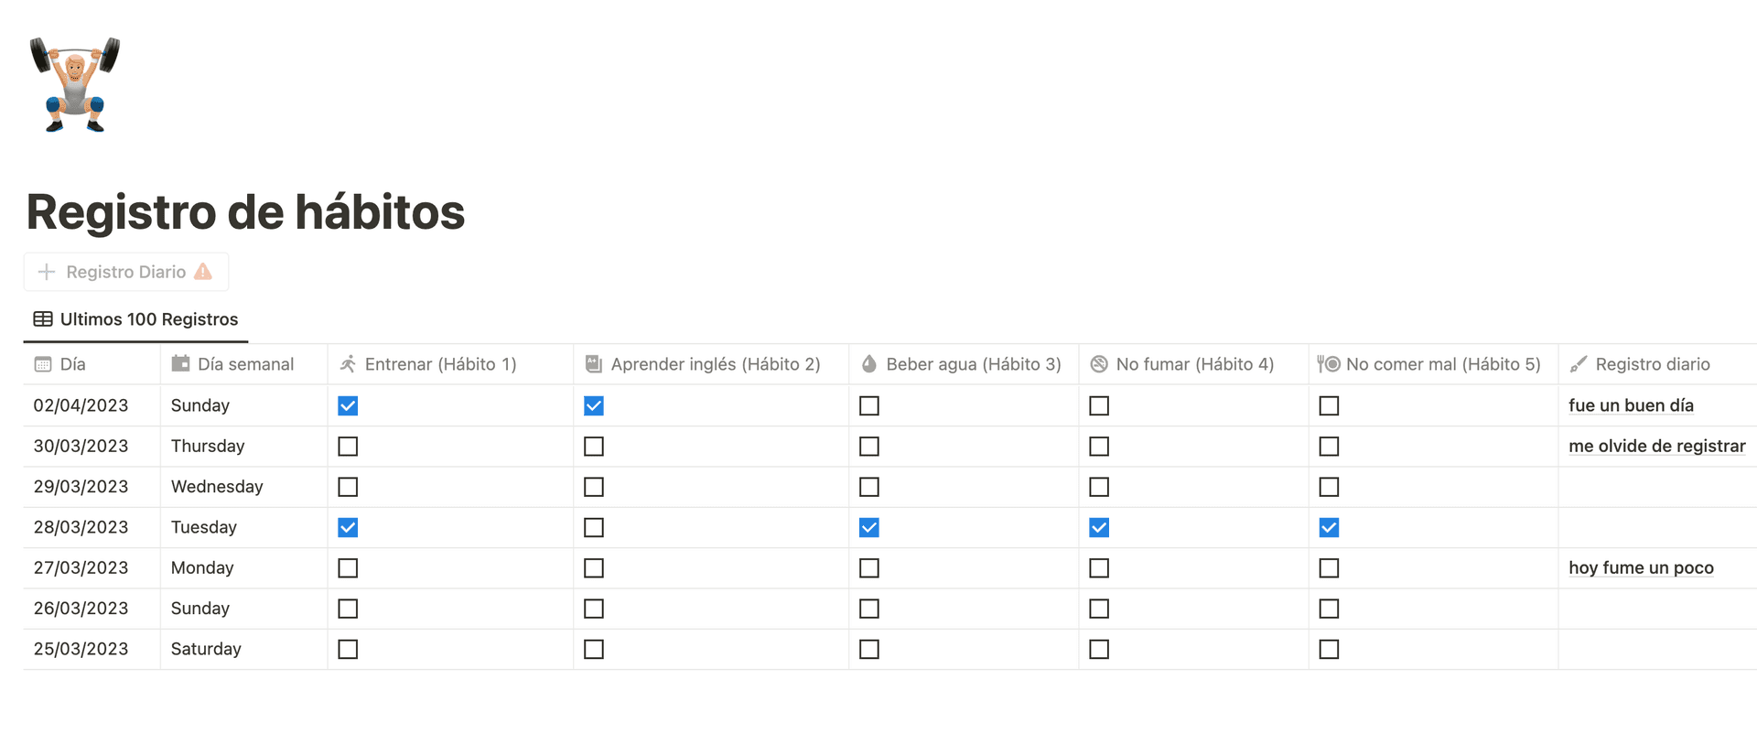Uncheck No fumar for 28/03/2023

(1099, 528)
